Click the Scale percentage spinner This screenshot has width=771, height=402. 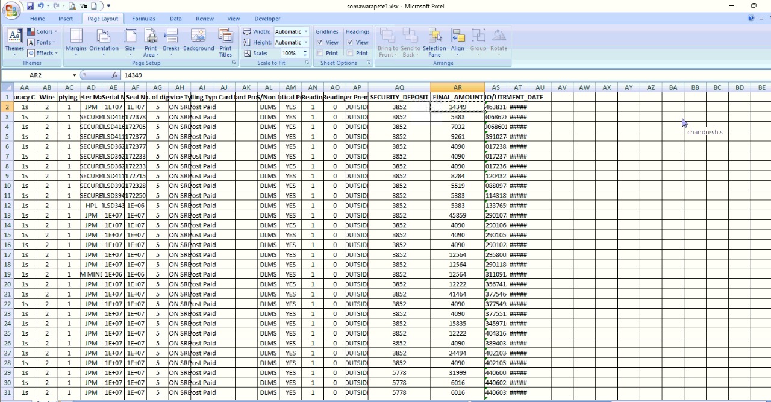point(306,54)
